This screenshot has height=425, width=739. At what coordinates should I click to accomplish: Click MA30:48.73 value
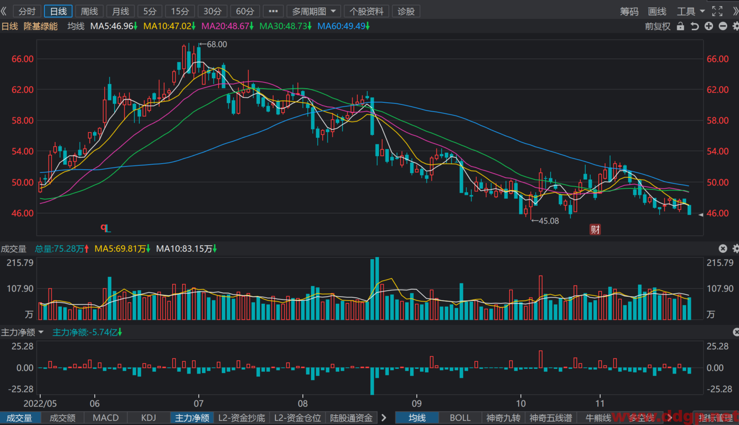click(286, 26)
